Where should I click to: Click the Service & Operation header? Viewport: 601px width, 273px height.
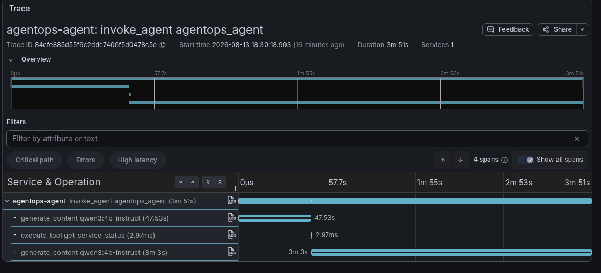(x=54, y=182)
